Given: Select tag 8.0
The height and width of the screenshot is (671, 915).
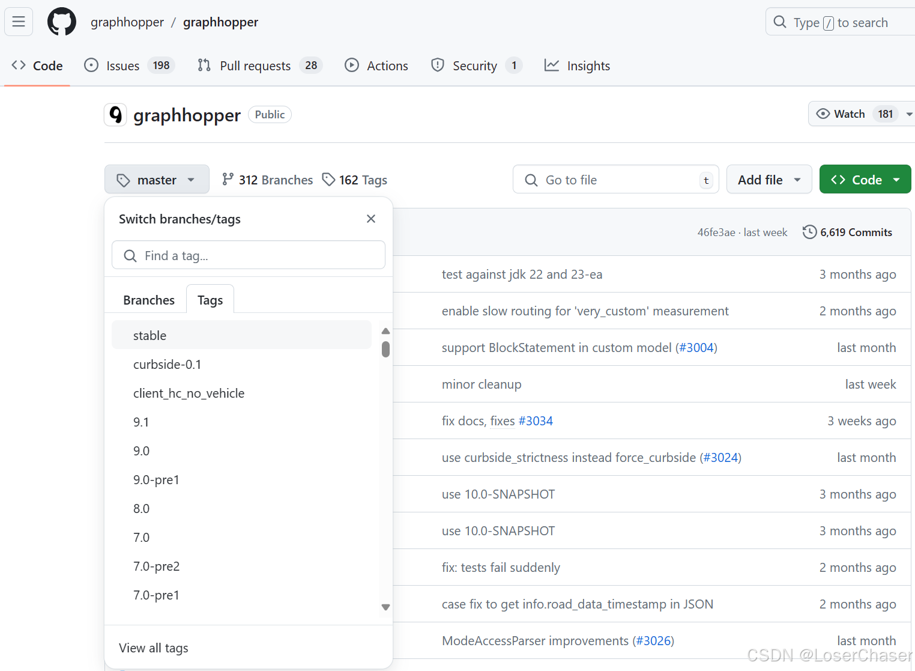Looking at the screenshot, I should point(241,508).
